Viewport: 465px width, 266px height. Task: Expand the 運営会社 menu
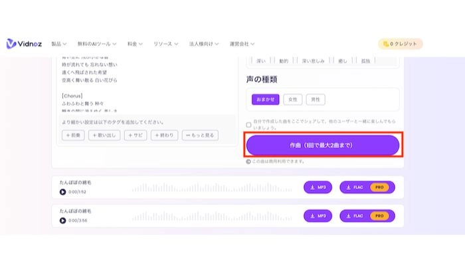tap(242, 44)
